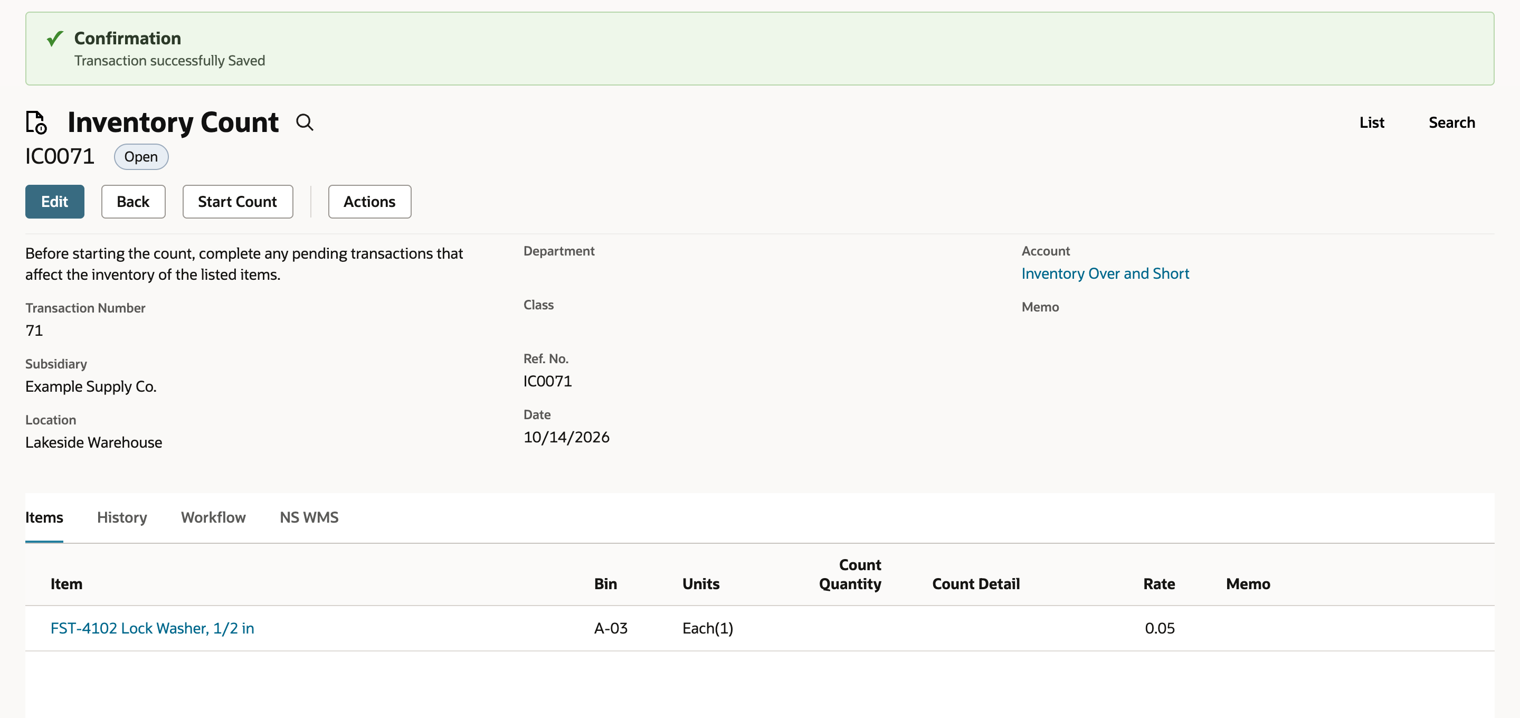Click the Count Quantity column header
Screen dimensions: 1520x718
tap(850, 574)
